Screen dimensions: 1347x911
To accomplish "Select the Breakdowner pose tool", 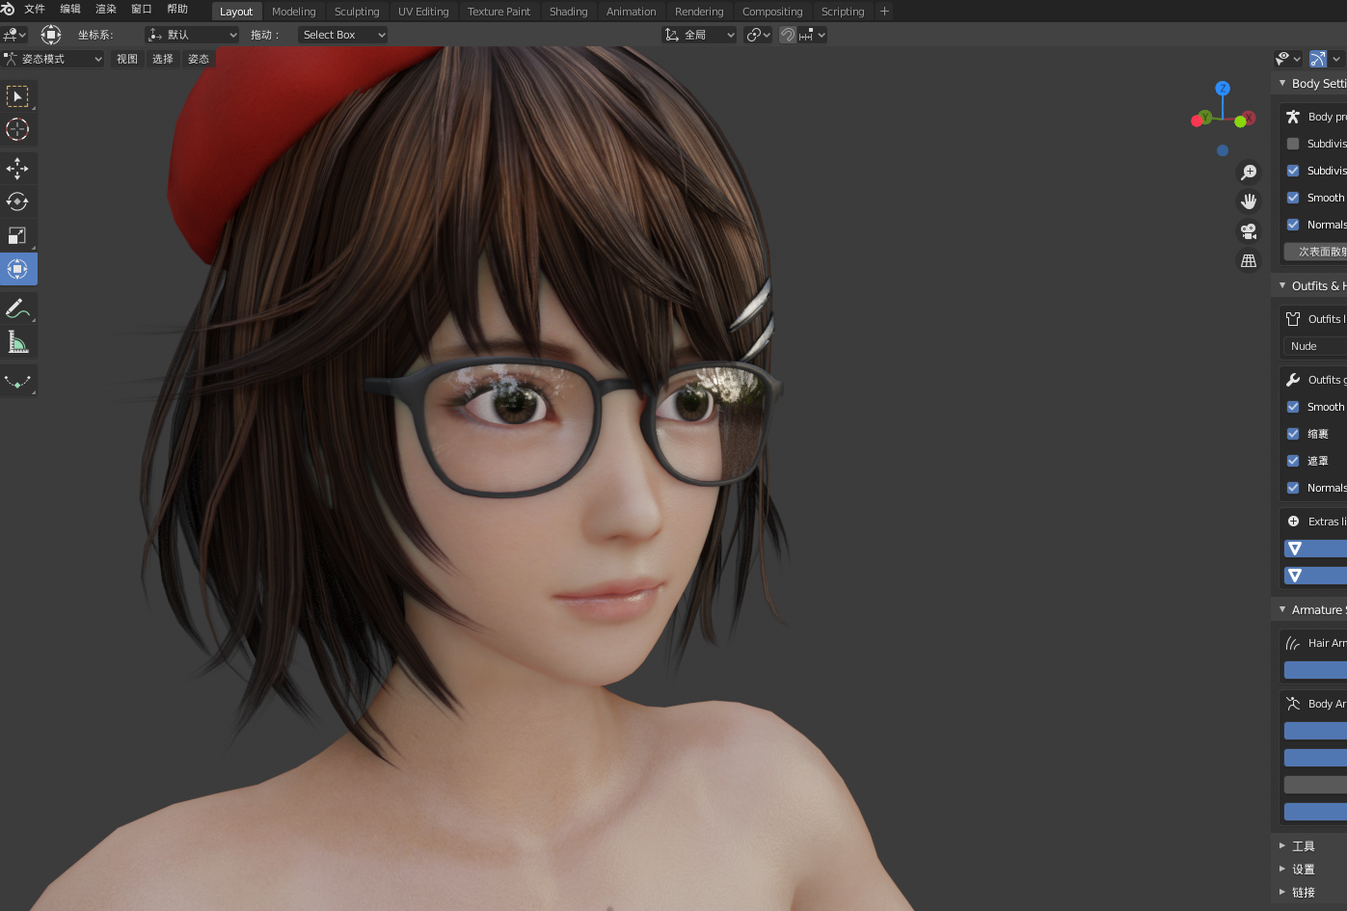I will pyautogui.click(x=17, y=382).
